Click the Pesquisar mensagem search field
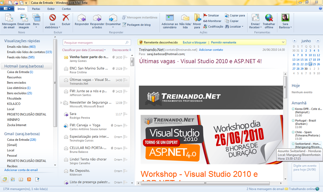The width and height of the screenshot is (323, 192). click(x=94, y=42)
